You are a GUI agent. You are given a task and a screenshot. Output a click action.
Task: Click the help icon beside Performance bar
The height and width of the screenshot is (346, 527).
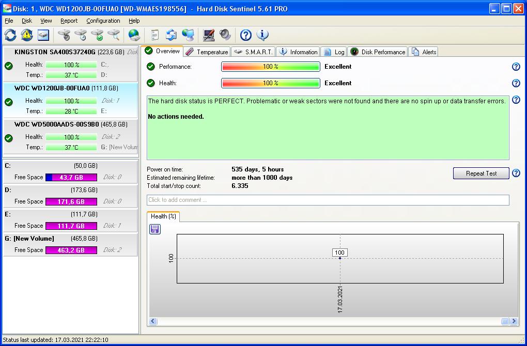point(516,67)
